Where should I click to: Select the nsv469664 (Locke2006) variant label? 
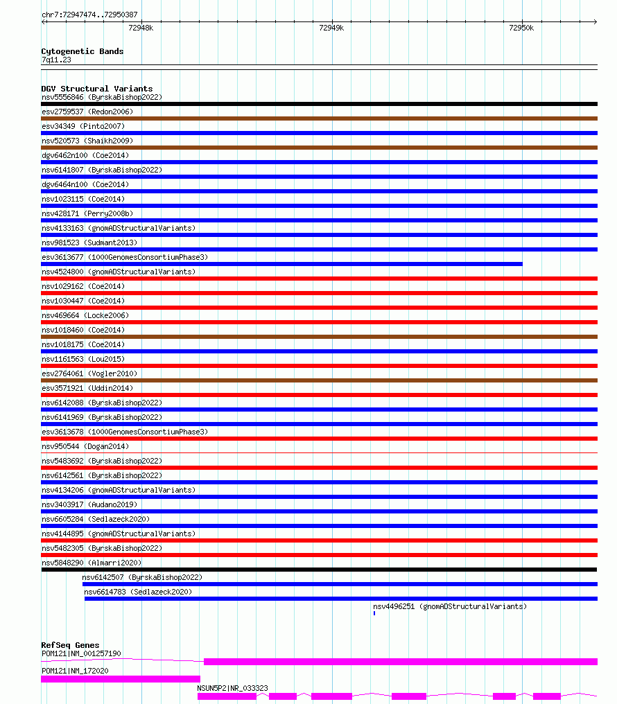[85, 315]
